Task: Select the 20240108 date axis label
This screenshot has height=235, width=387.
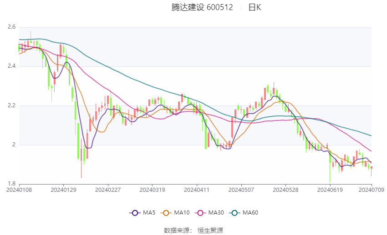Action: (x=19, y=190)
